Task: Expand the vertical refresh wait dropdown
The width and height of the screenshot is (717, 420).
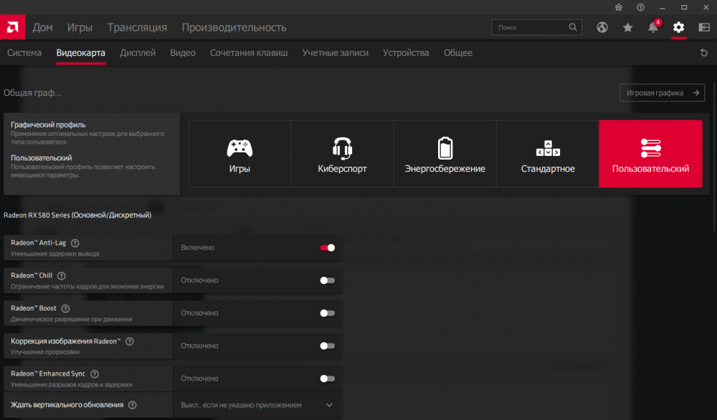Action: 329,405
